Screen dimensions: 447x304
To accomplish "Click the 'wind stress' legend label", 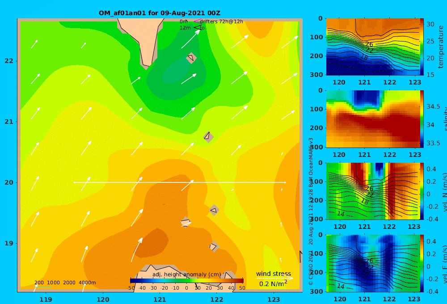I will click(x=274, y=274).
